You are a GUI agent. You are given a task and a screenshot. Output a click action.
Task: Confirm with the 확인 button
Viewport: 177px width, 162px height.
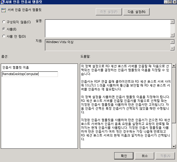click(x=124, y=156)
